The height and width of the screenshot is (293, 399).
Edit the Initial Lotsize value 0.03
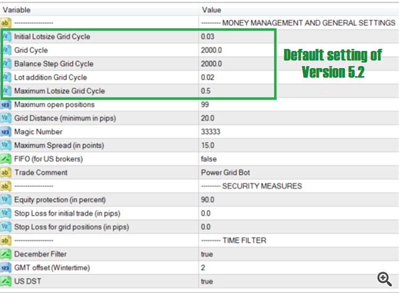pyautogui.click(x=207, y=36)
